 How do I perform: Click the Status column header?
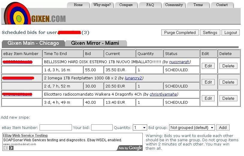[x=181, y=54]
